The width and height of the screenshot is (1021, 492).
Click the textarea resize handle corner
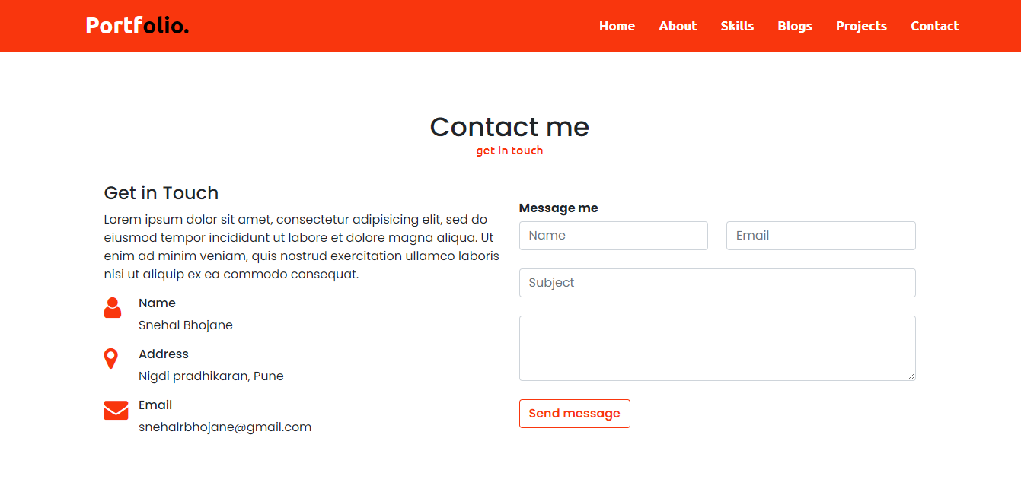(911, 376)
